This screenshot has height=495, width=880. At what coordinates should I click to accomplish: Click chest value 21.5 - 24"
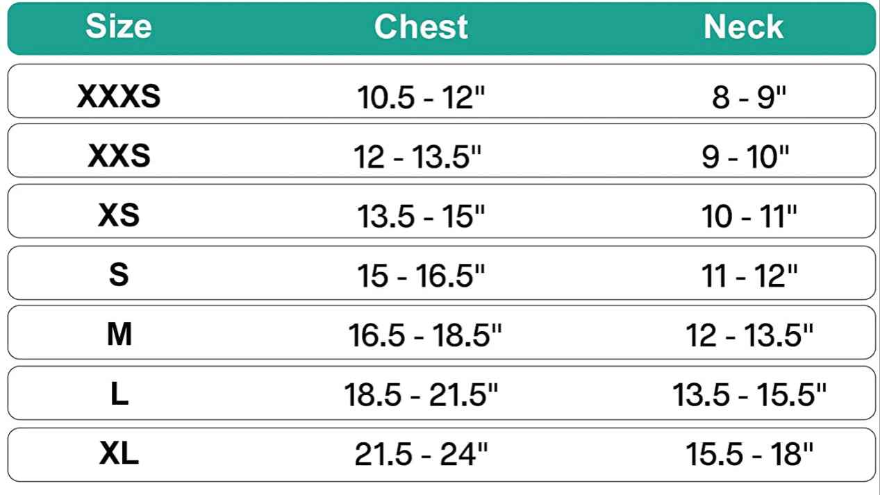click(x=422, y=456)
